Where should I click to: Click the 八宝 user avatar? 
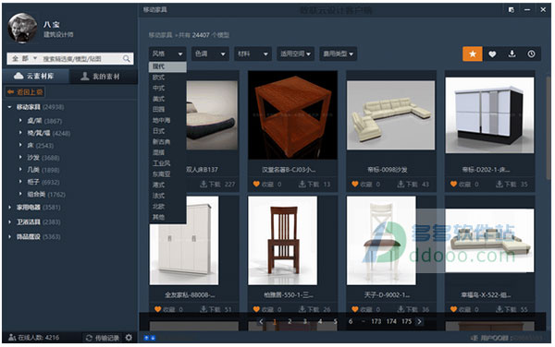(21, 29)
